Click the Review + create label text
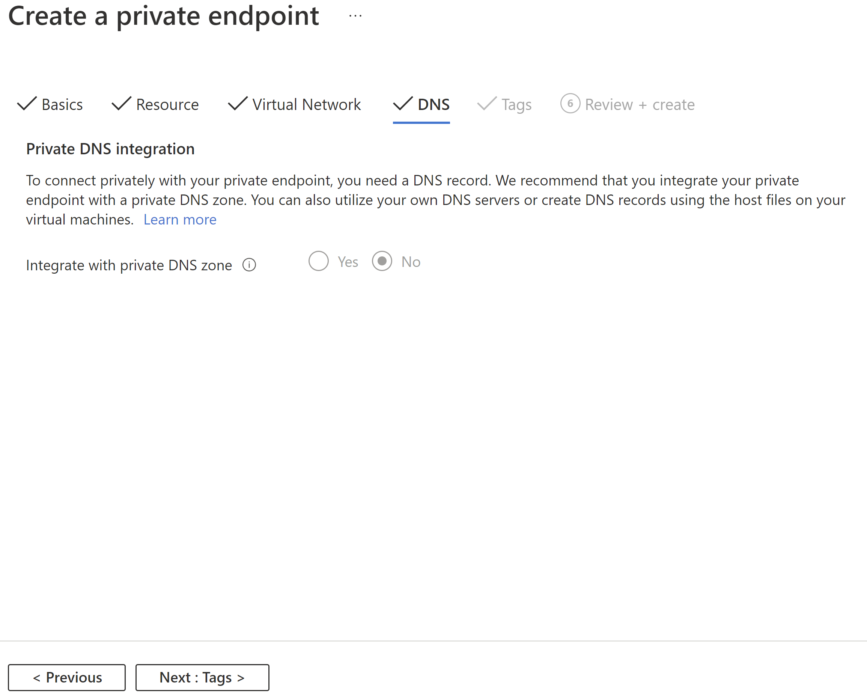This screenshot has width=867, height=696. click(638, 104)
